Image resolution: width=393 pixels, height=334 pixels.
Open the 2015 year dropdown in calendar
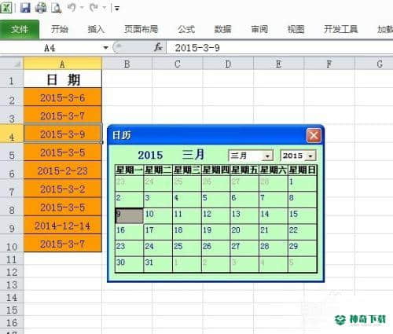click(x=310, y=156)
